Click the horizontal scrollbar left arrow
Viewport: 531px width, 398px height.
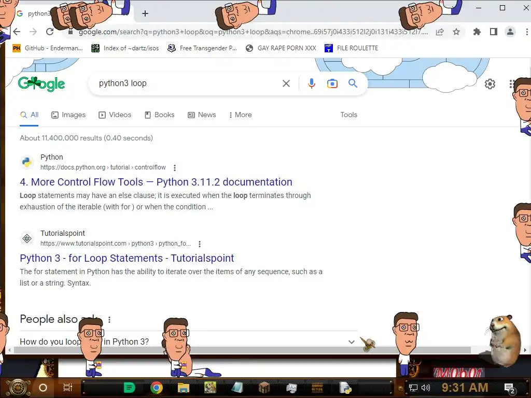tap(9, 350)
